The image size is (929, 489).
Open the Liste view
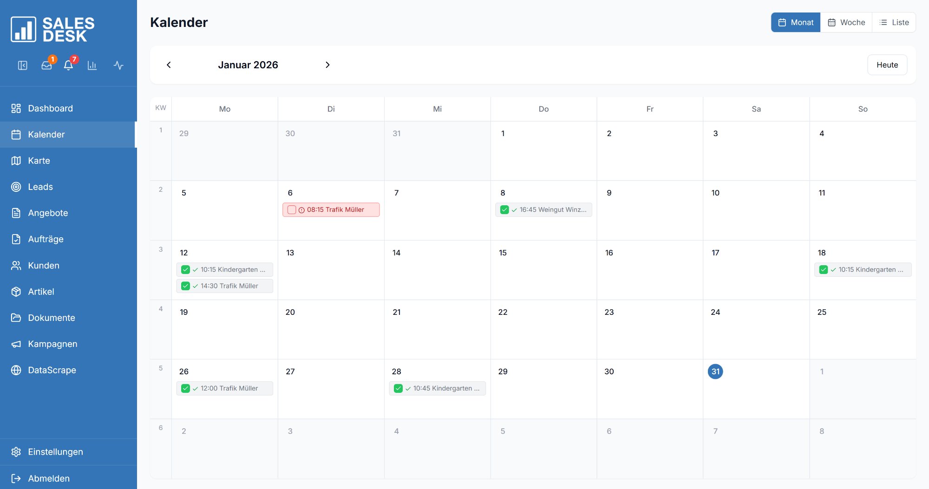(894, 22)
